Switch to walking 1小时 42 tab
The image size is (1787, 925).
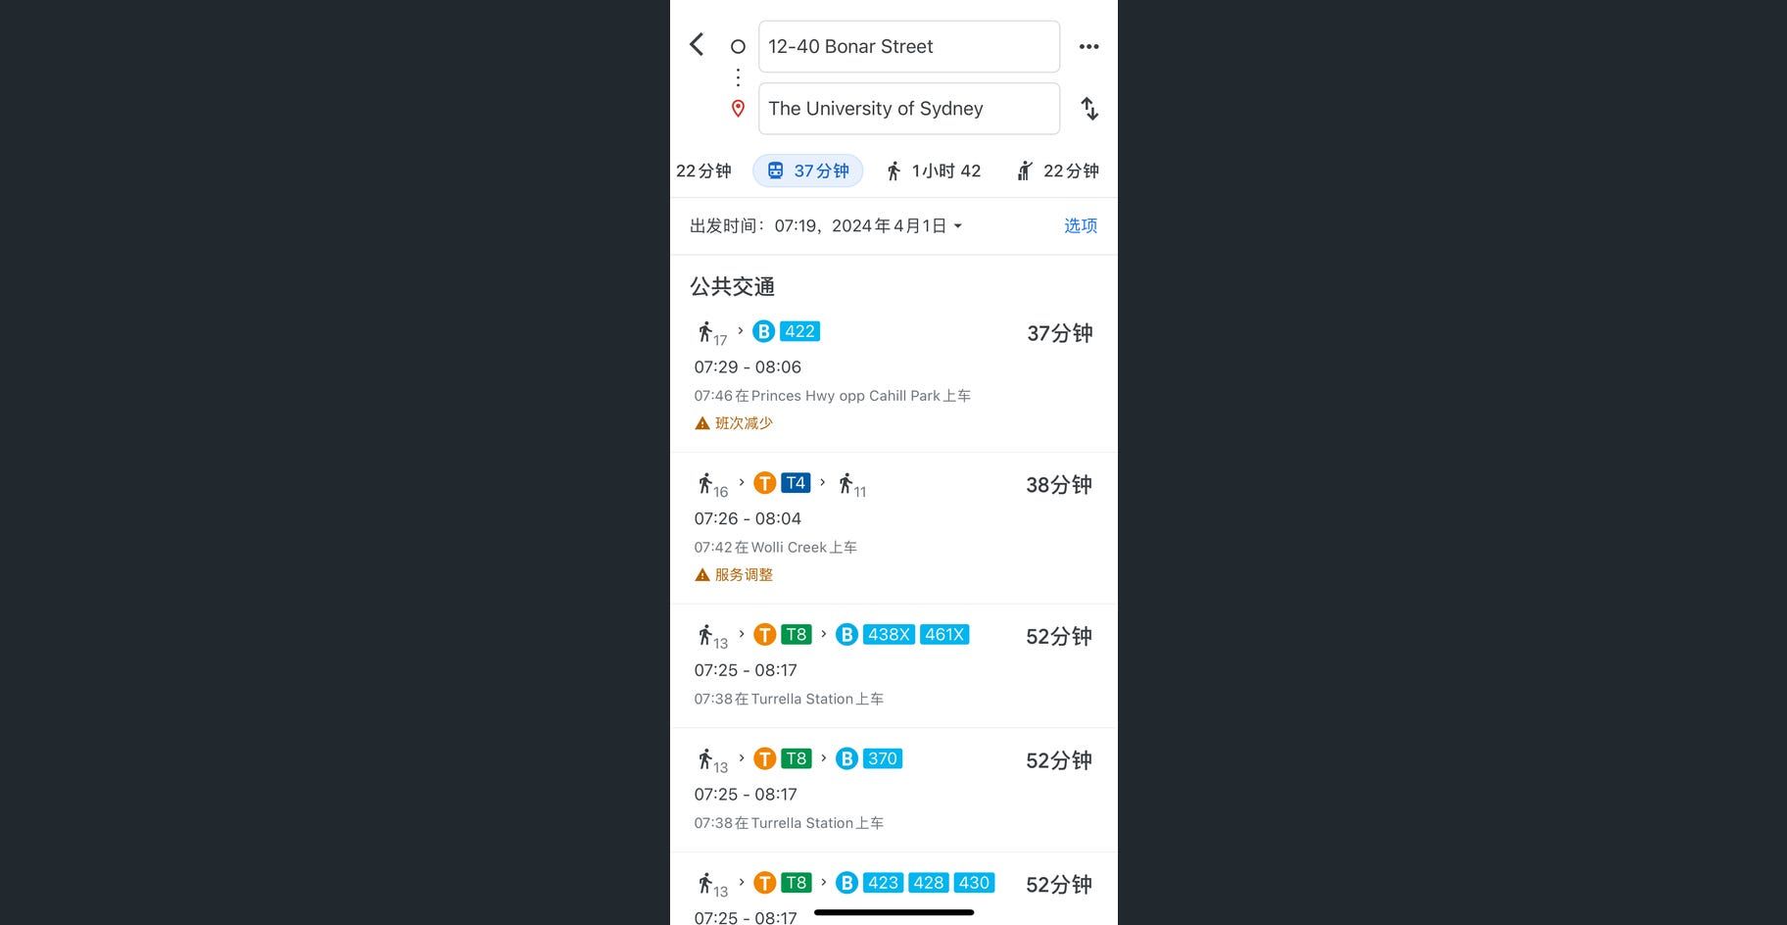pyautogui.click(x=933, y=171)
